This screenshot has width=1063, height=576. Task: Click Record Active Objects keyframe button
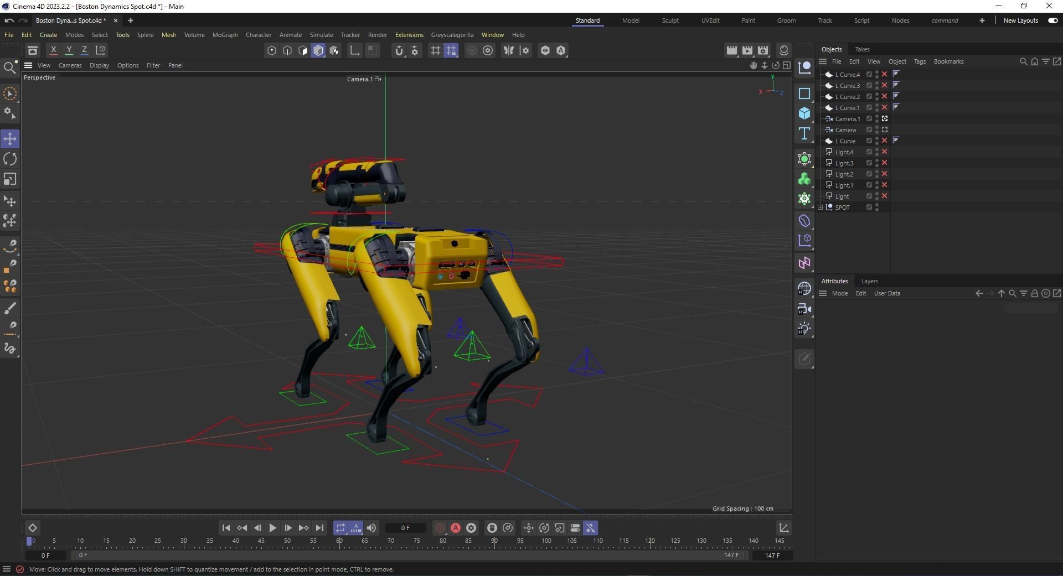pyautogui.click(x=440, y=528)
